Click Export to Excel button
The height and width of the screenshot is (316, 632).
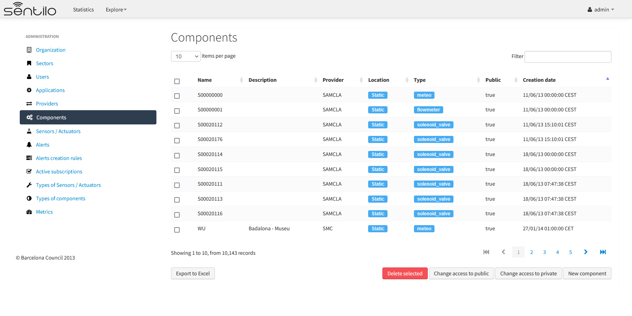click(193, 273)
